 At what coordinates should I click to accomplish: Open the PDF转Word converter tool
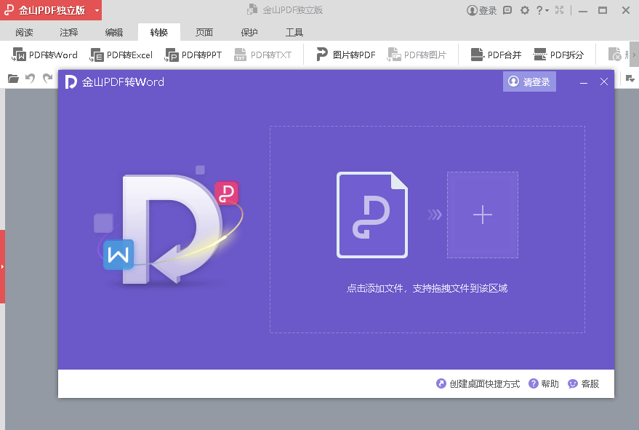click(45, 55)
